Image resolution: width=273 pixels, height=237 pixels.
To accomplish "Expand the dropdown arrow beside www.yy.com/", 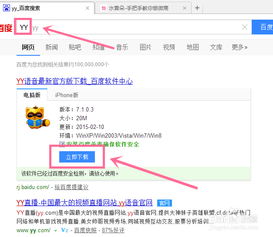I will coord(56,231).
